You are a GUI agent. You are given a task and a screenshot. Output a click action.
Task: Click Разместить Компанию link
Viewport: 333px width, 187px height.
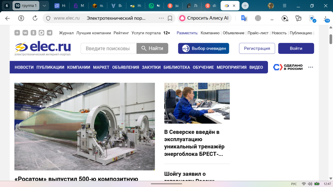point(210,33)
